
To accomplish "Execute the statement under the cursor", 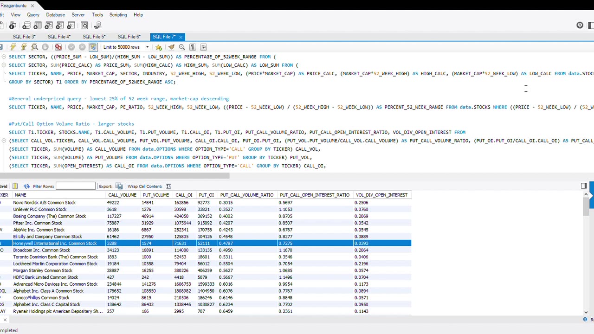I will (x=24, y=47).
